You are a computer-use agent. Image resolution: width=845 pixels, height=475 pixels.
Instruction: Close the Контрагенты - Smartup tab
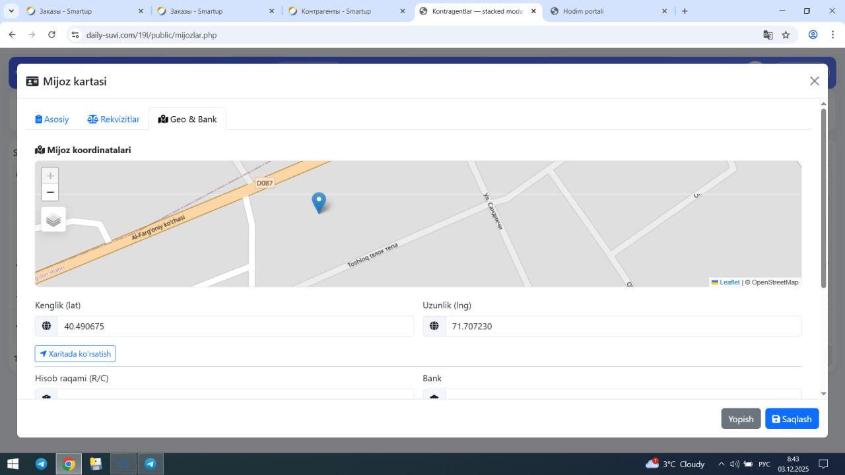pyautogui.click(x=402, y=11)
